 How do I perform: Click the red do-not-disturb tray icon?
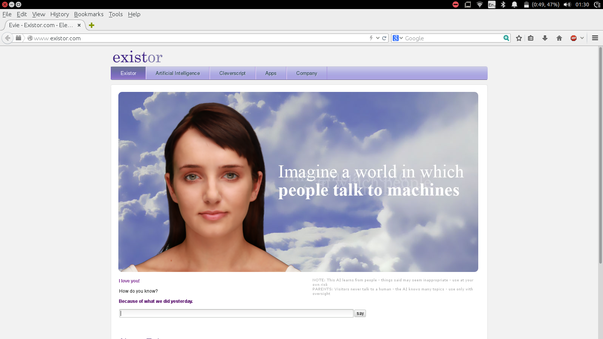[x=455, y=5]
